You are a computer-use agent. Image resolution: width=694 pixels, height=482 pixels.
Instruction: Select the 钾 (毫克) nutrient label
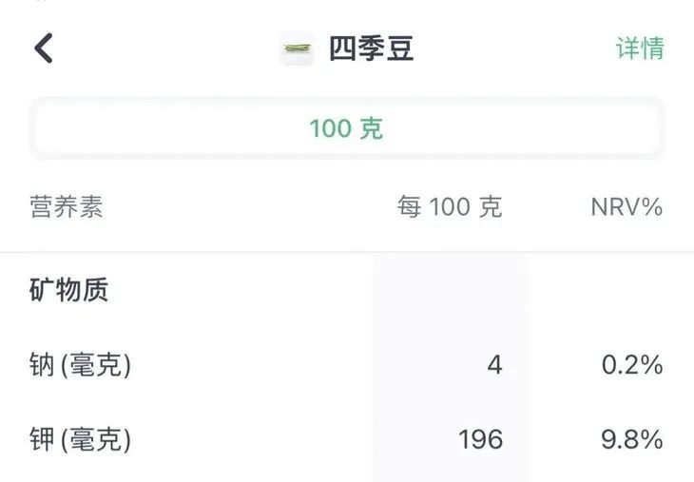coord(80,439)
